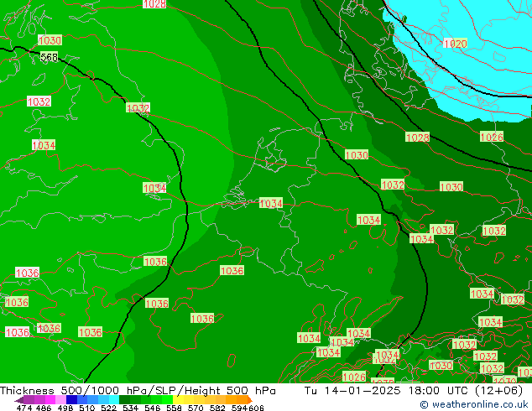Select the light pink legend swatch
Image resolution: width=532 pixels, height=411 pixels.
pos(60,400)
